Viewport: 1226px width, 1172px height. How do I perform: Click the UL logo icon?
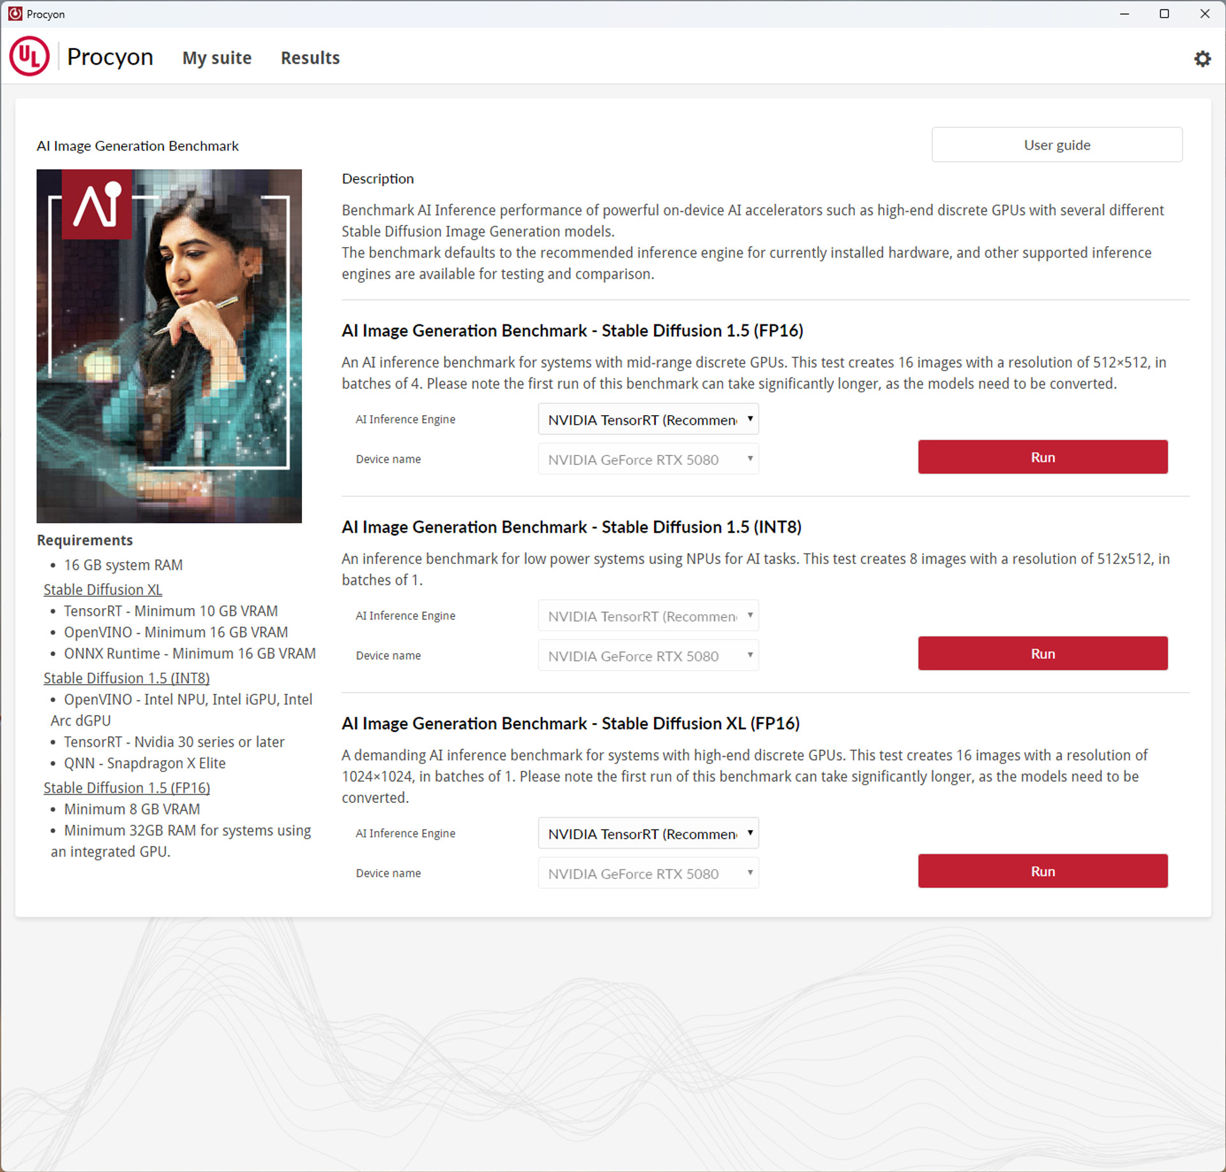coord(29,56)
